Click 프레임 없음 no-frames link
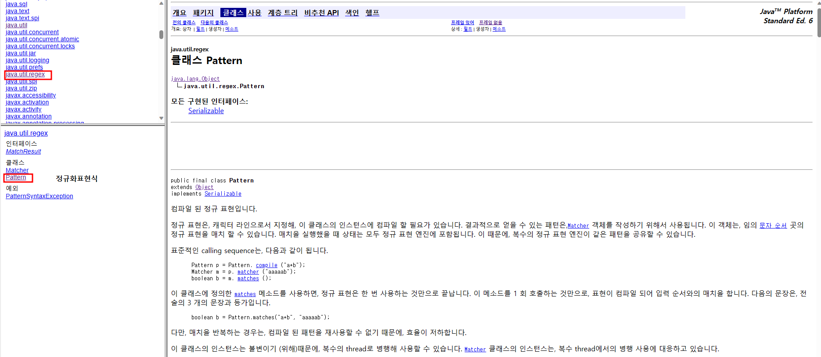The width and height of the screenshot is (821, 357). coord(490,22)
